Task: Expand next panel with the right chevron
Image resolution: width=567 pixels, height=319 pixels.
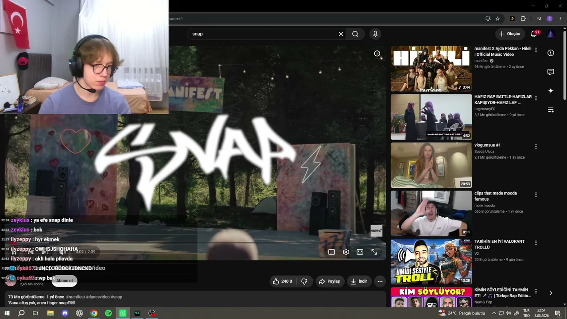Action: coord(551,293)
